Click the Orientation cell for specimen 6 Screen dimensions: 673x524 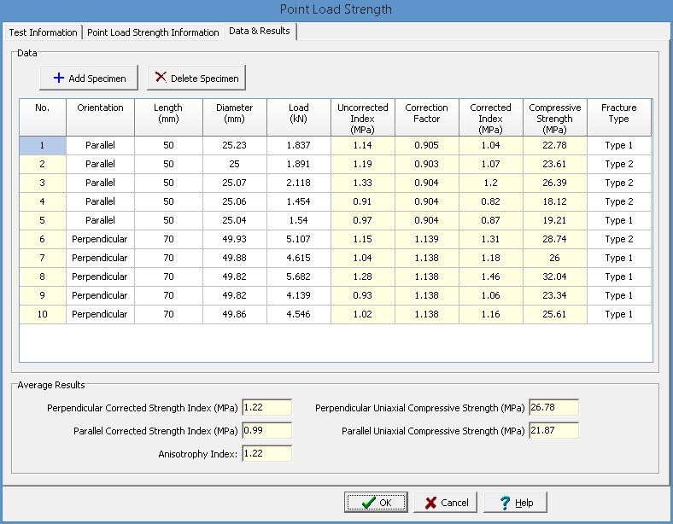point(100,239)
